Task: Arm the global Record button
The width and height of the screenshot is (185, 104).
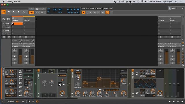Action: point(18,12)
